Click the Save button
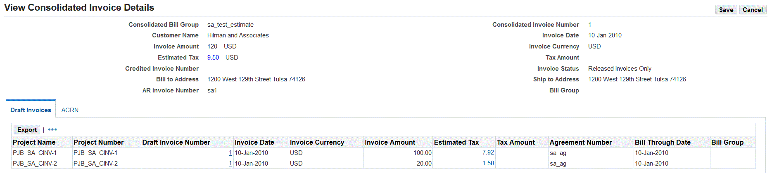 coord(726,10)
